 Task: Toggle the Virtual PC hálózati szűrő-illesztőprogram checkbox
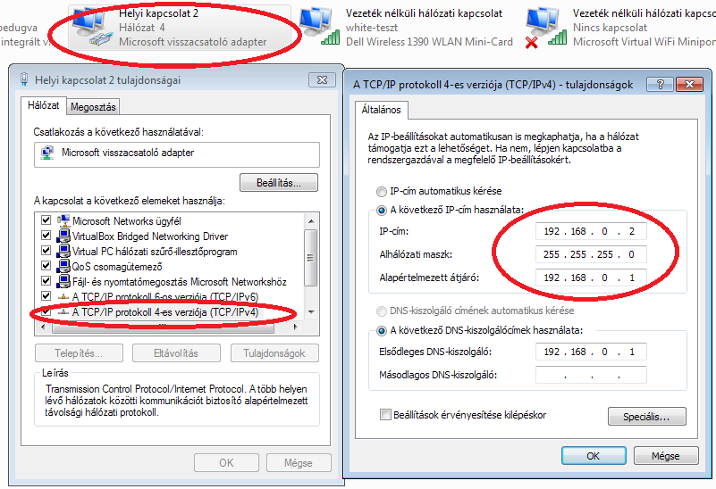click(46, 250)
